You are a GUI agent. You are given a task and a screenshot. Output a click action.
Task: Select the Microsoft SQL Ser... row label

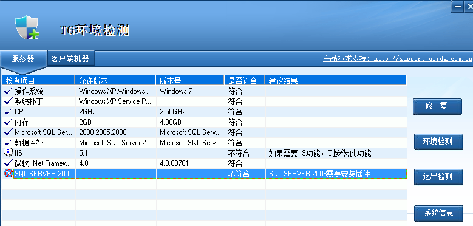coord(44,132)
